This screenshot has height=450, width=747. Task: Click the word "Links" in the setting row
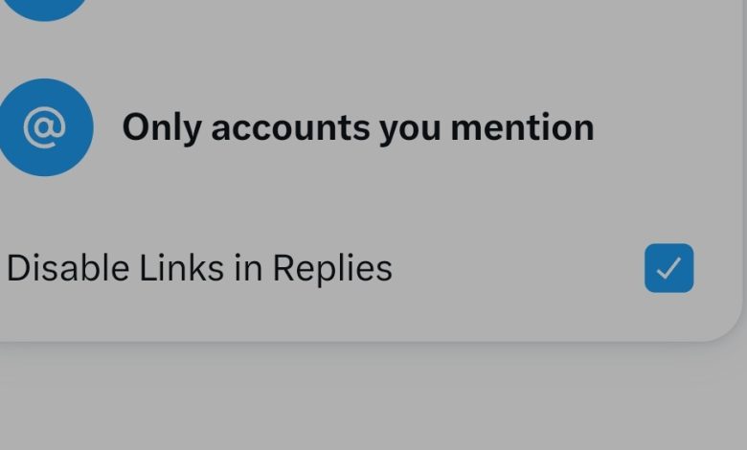[182, 267]
